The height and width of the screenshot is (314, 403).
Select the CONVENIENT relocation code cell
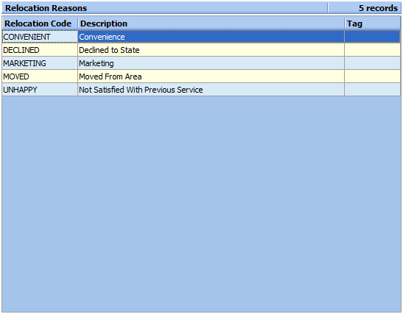coord(40,37)
